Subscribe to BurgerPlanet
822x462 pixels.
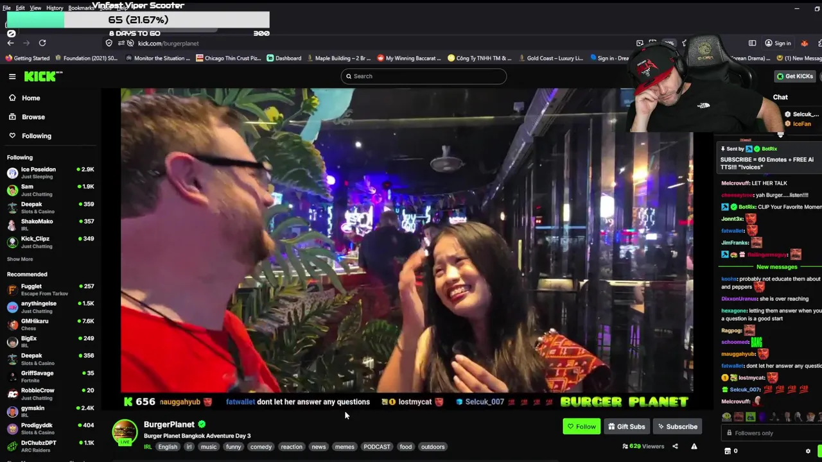pos(678,427)
